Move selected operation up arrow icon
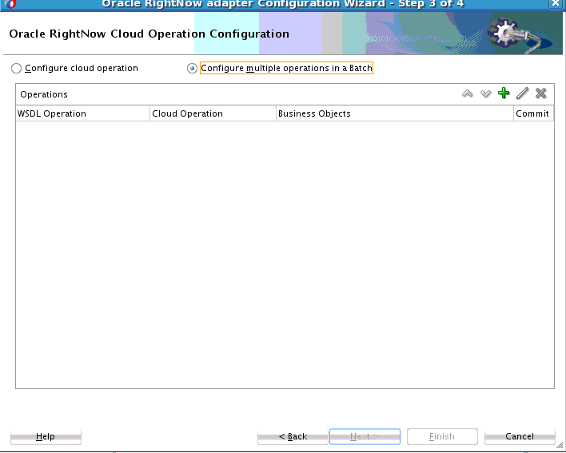 click(x=467, y=93)
